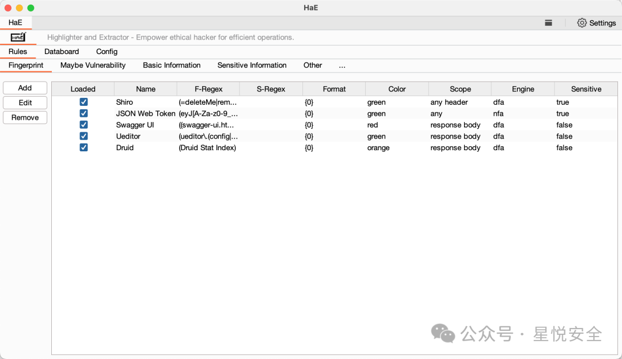This screenshot has height=359, width=622.
Task: Uncheck the Shiro rule Loaded checkbox
Action: click(x=84, y=102)
